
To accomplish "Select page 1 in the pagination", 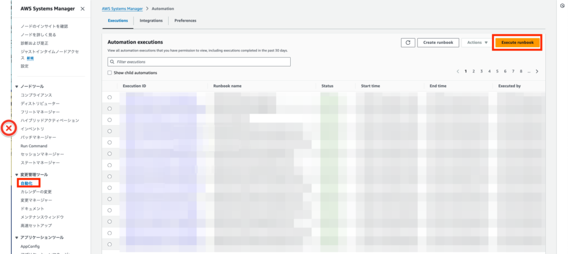I will pos(466,71).
